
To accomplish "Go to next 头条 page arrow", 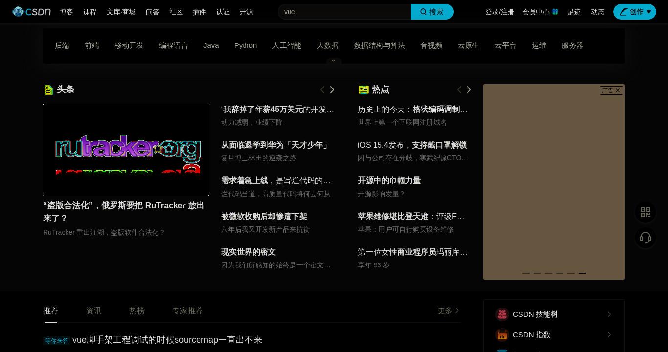I will 332,89.
